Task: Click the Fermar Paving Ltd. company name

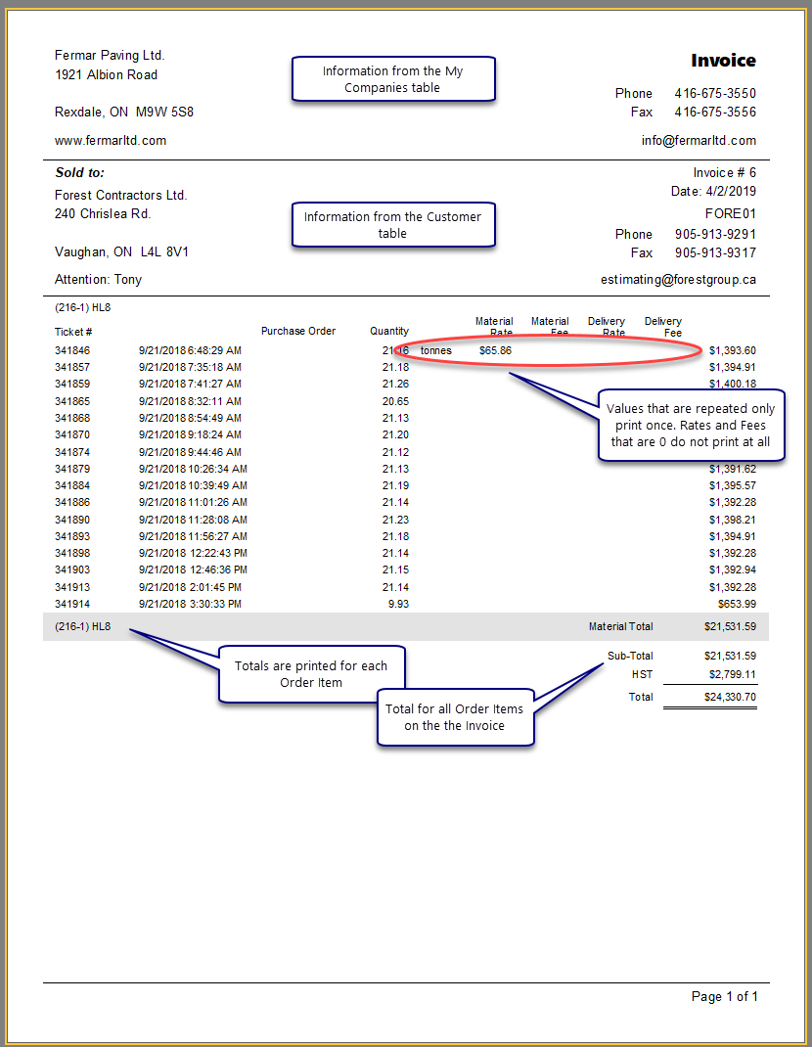Action: tap(110, 56)
